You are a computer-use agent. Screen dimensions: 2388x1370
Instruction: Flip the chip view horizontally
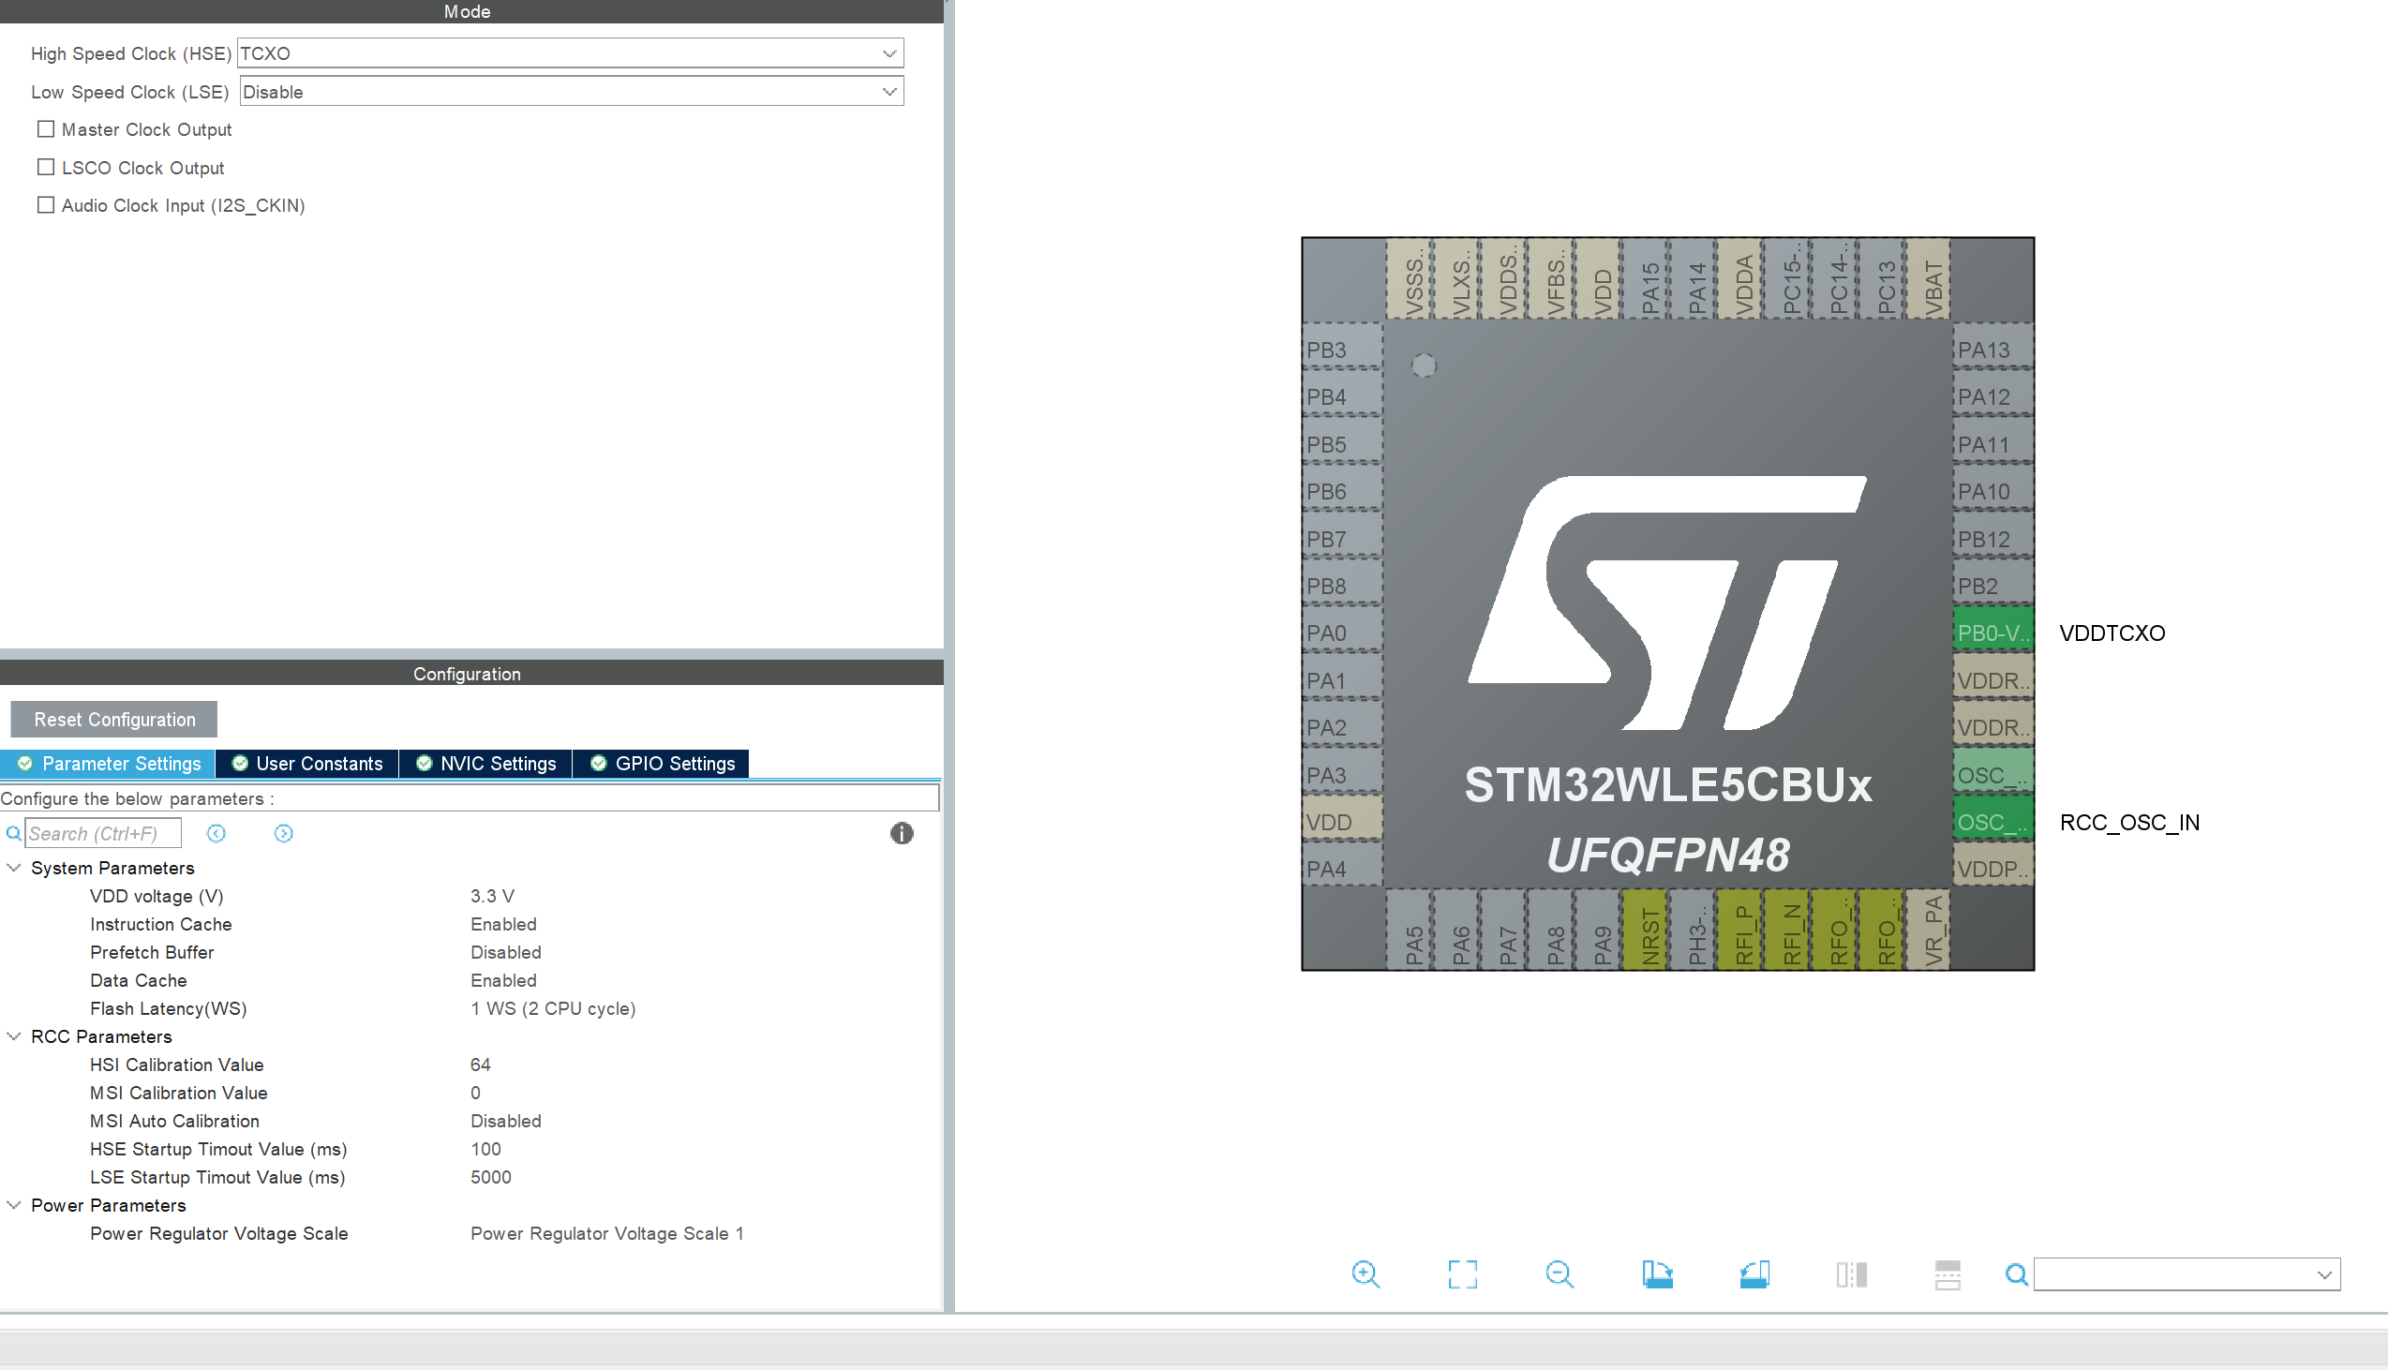[x=1851, y=1274]
